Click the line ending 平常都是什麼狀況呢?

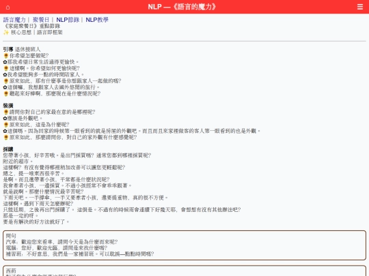[56, 179]
